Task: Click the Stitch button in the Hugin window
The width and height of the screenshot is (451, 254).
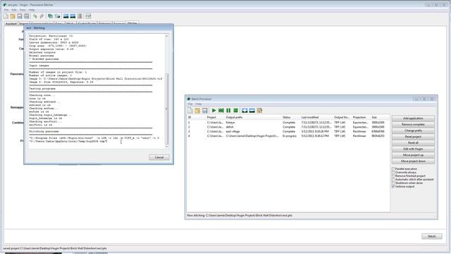Action: tap(432, 236)
